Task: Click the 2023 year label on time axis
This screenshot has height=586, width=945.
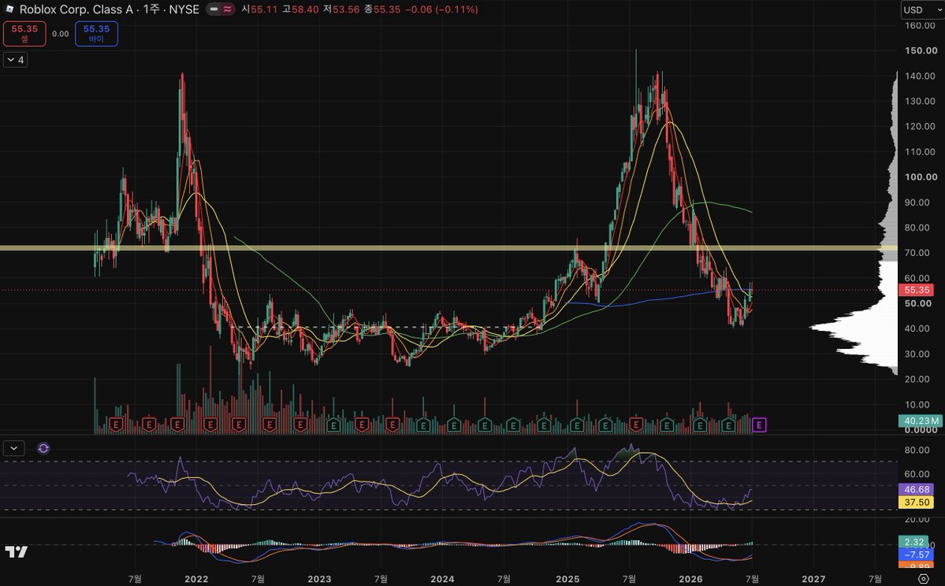Action: point(319,579)
